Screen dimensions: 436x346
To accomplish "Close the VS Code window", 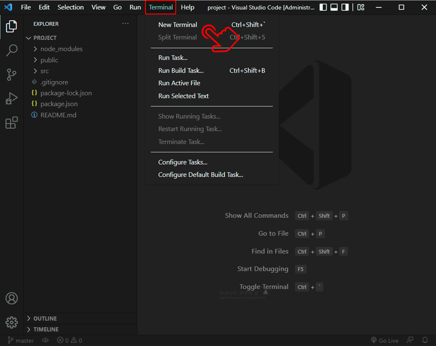I will coord(424,7).
